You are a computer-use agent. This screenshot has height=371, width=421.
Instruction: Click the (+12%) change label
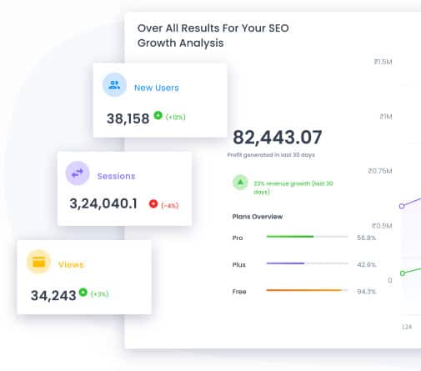tap(176, 117)
